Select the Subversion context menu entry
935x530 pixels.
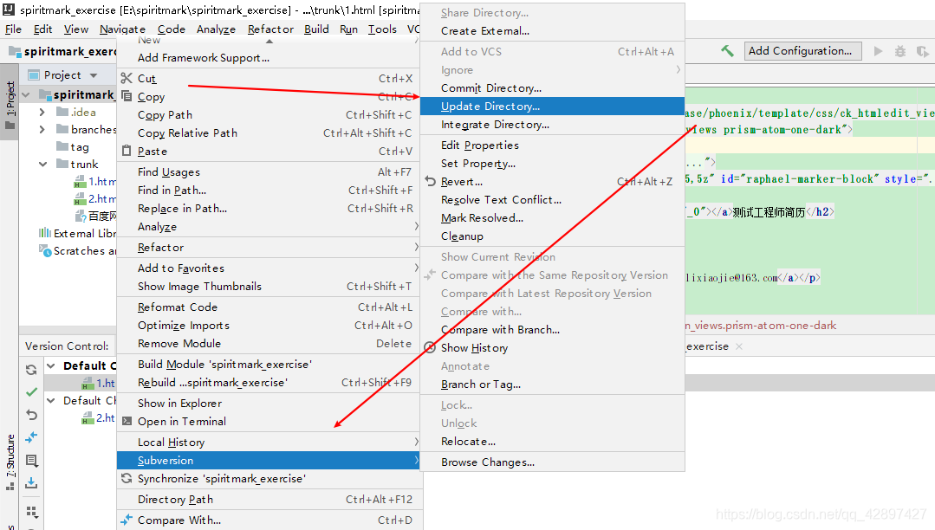point(269,460)
